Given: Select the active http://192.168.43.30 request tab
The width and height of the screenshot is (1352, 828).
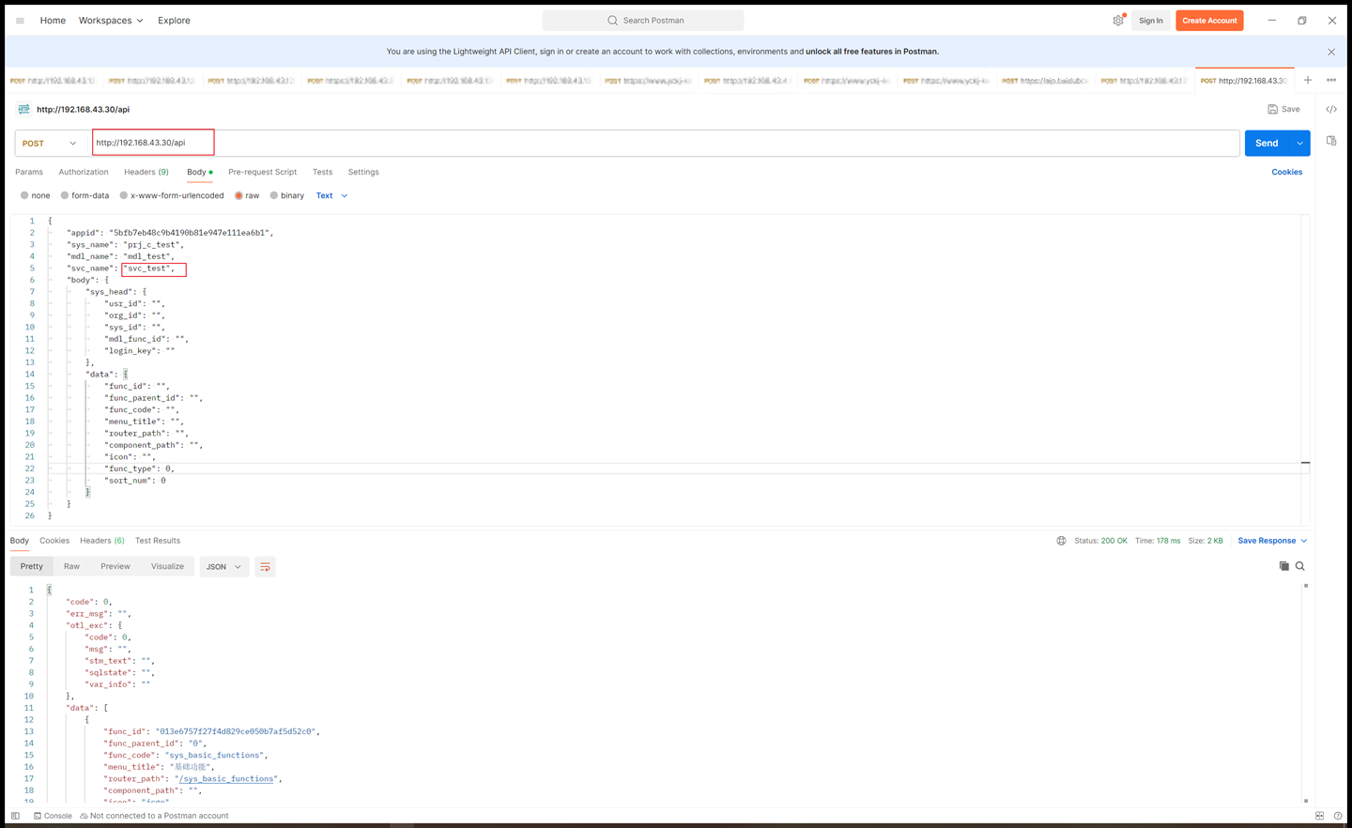Looking at the screenshot, I should click(x=1244, y=81).
